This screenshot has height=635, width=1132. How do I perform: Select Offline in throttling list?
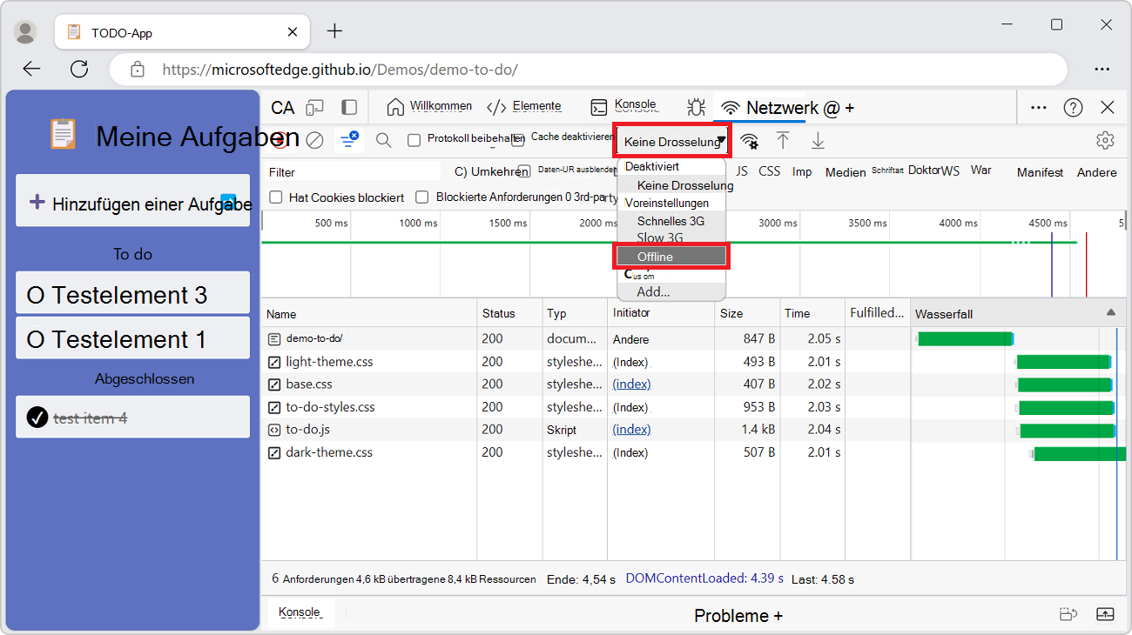point(671,257)
